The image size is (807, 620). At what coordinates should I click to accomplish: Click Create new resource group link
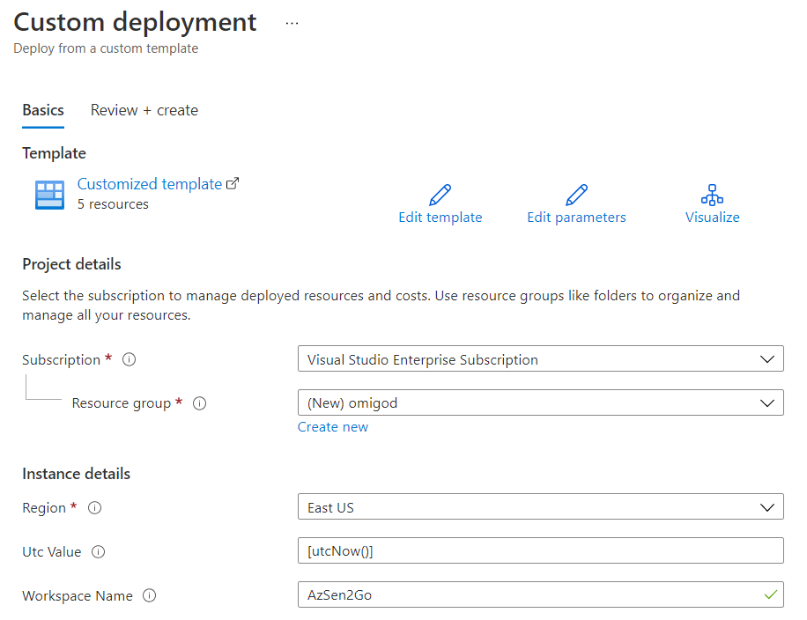[333, 427]
